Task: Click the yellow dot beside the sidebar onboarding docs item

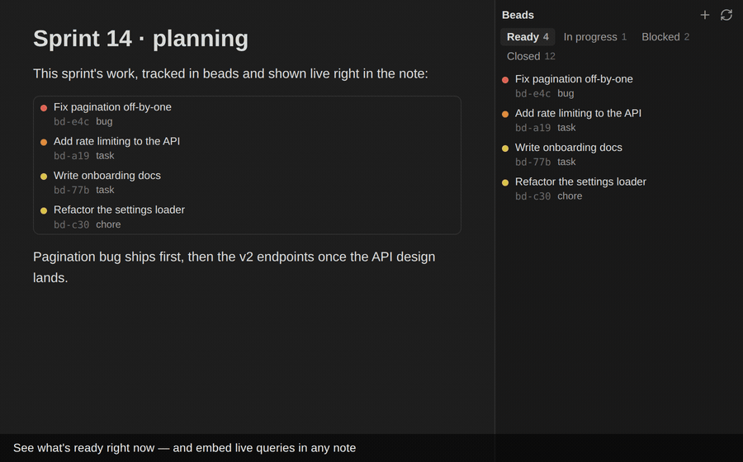Action: [505, 148]
